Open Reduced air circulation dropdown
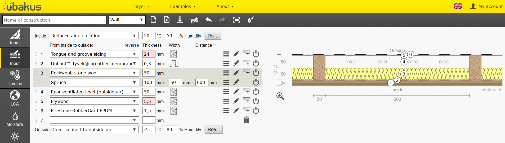505x143 pixels. click(94, 36)
